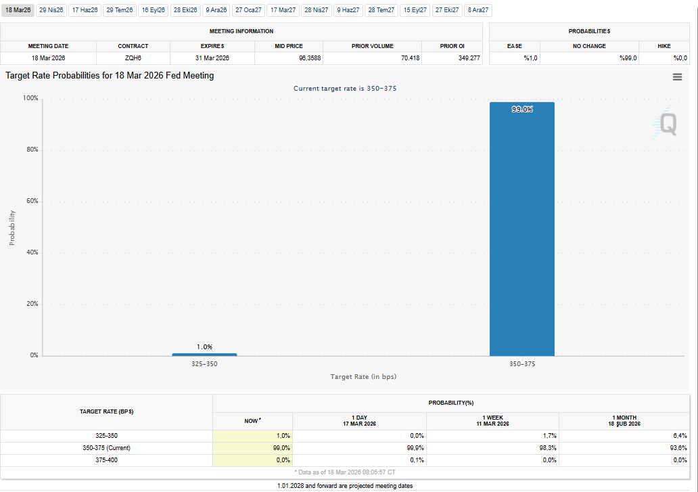Click the tall 350-375 probability bar

tap(521, 229)
